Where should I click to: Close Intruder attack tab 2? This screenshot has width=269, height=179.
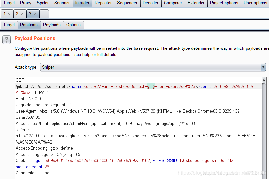coord(22,14)
